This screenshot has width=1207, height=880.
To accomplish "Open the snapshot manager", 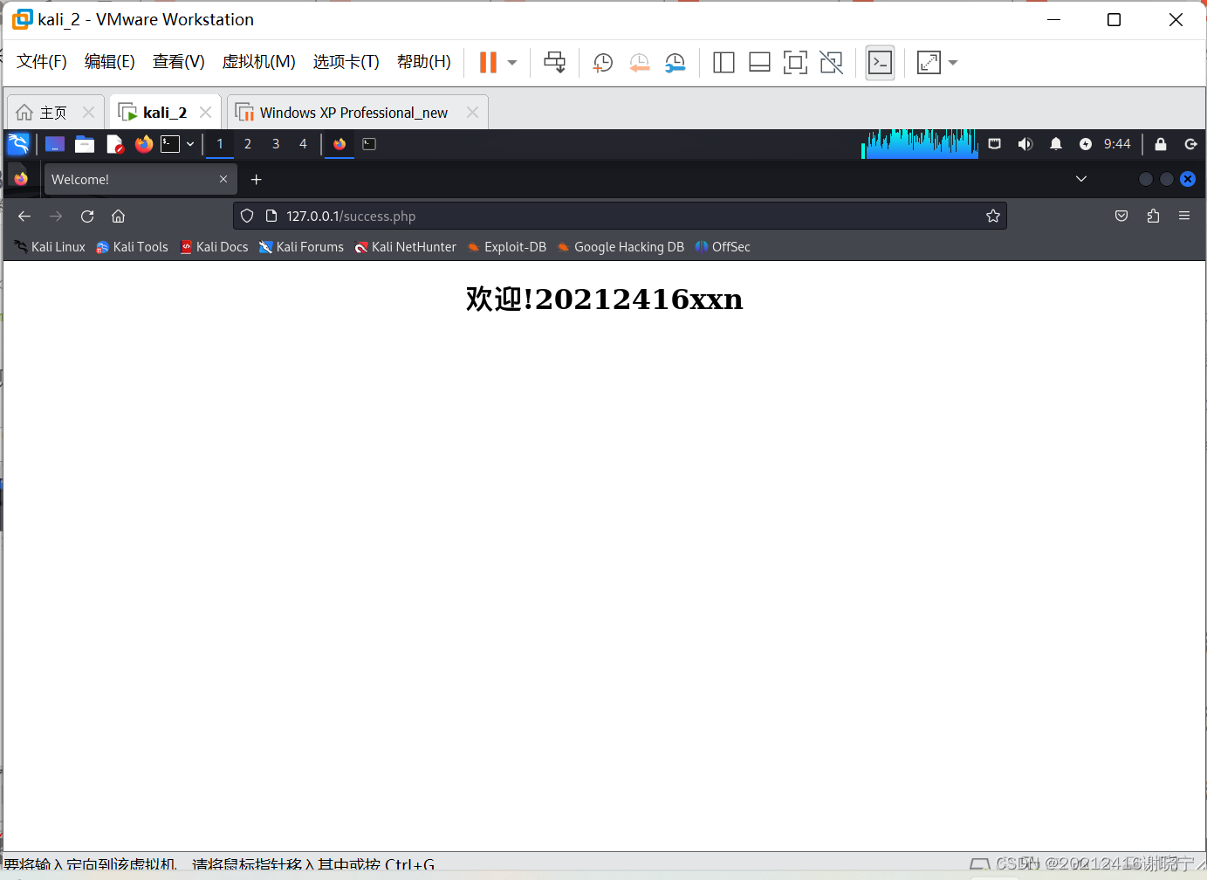I will [x=675, y=63].
